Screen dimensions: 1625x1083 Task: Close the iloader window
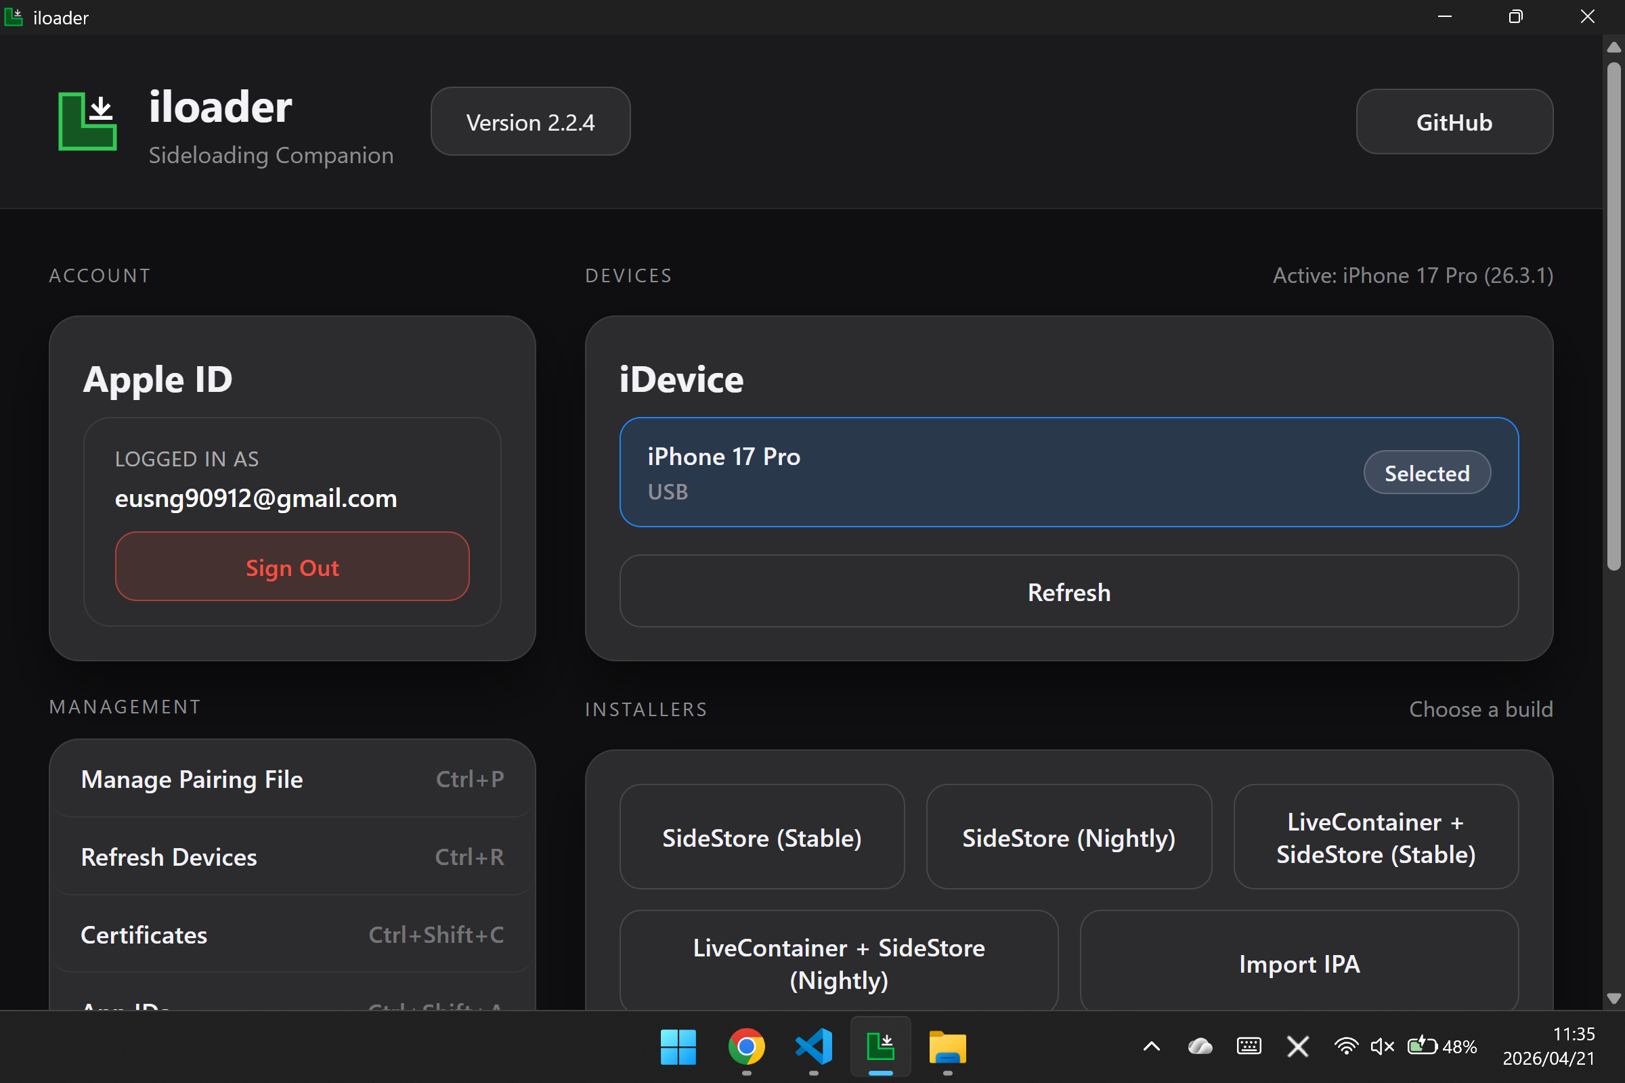pos(1587,16)
